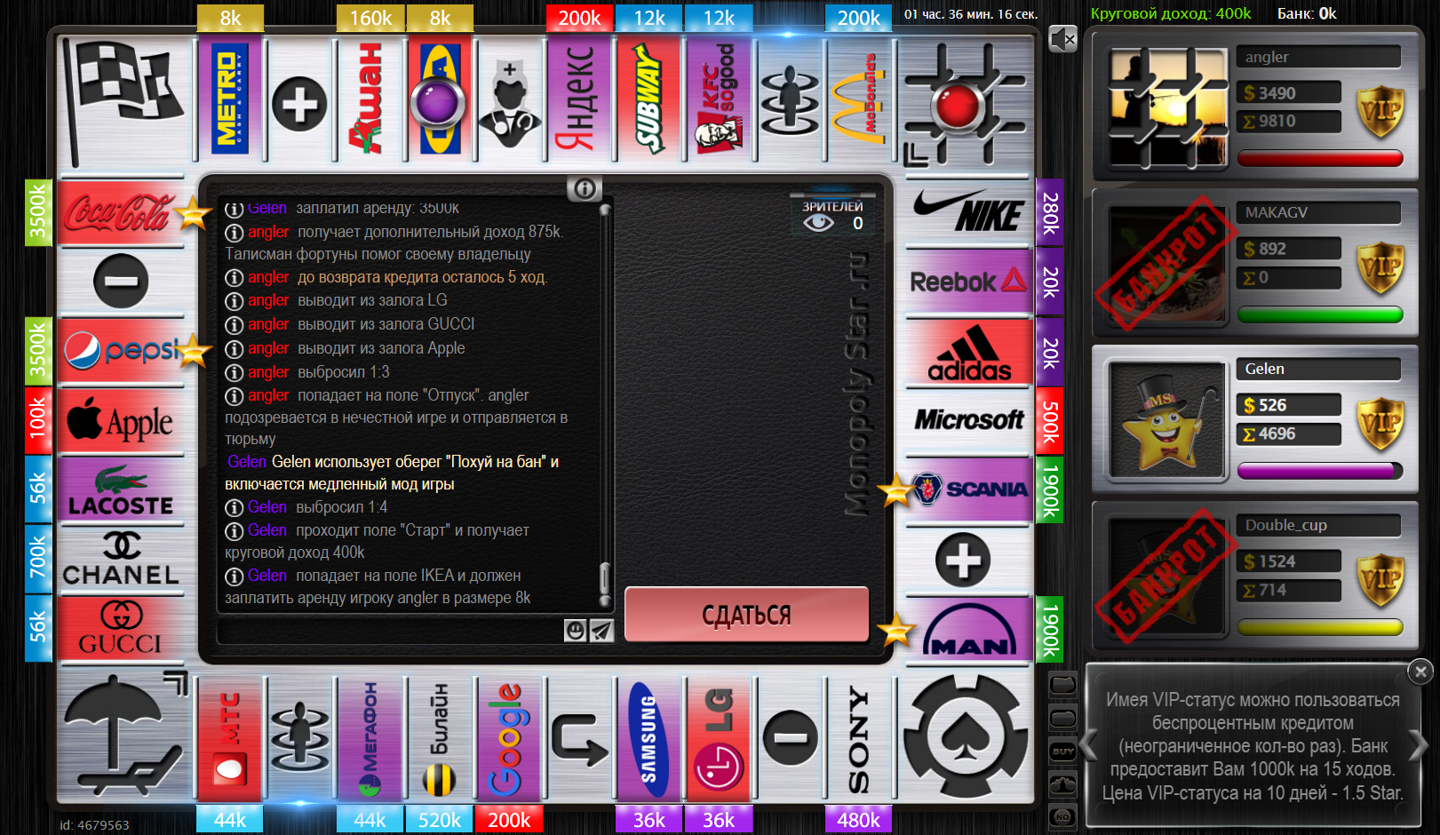Open the chat info button above the log

pyautogui.click(x=585, y=188)
